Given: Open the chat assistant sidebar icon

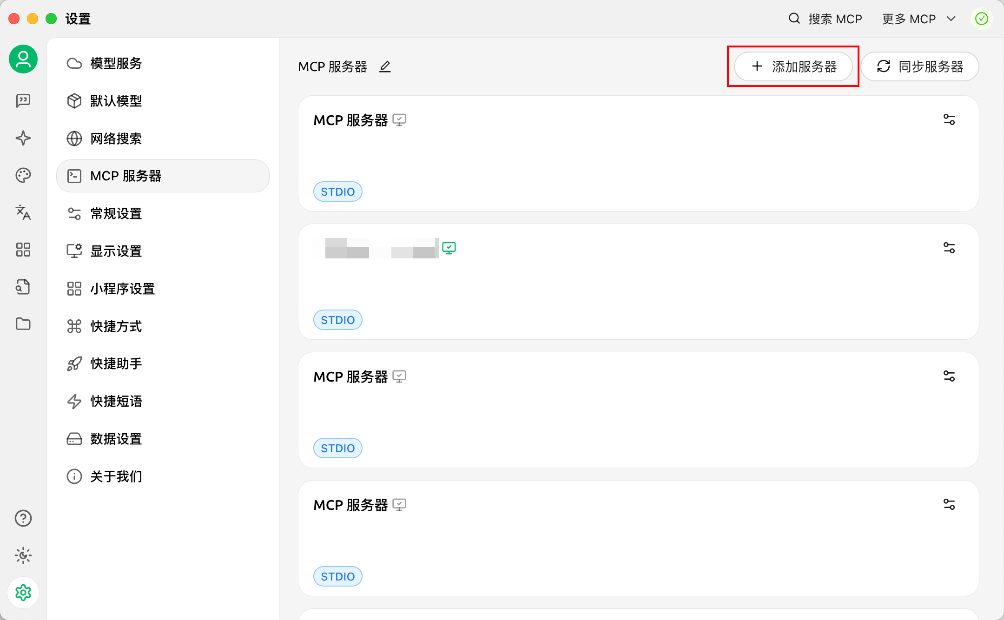Looking at the screenshot, I should coord(23,100).
